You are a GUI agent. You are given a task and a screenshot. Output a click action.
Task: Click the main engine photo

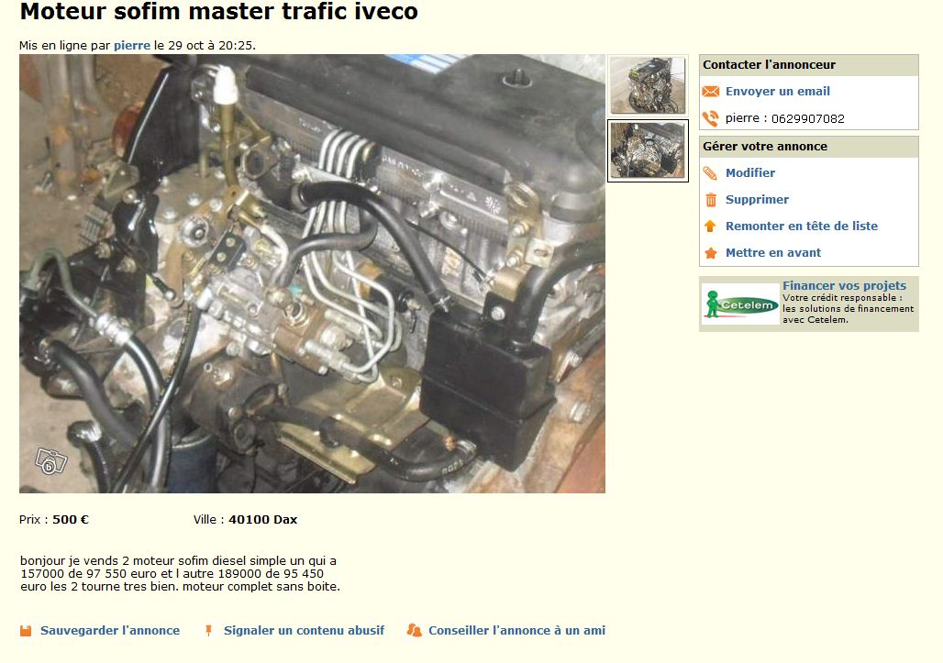pyautogui.click(x=312, y=273)
